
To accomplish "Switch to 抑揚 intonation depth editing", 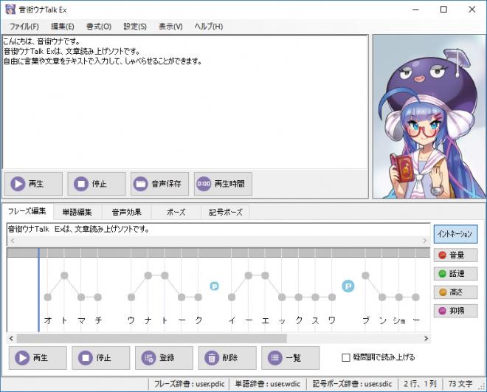I will (x=455, y=311).
